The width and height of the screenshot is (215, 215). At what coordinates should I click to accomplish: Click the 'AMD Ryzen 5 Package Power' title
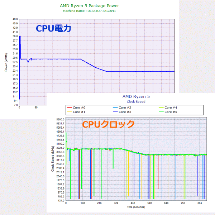point(89,6)
